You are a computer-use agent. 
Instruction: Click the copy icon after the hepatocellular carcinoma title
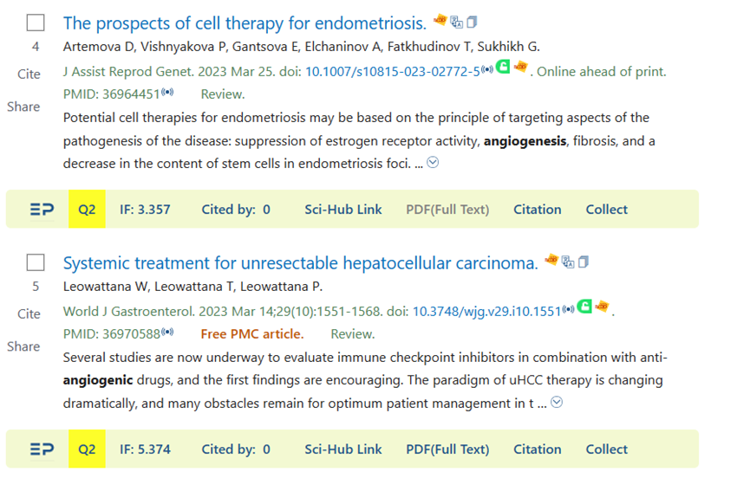[x=583, y=262]
